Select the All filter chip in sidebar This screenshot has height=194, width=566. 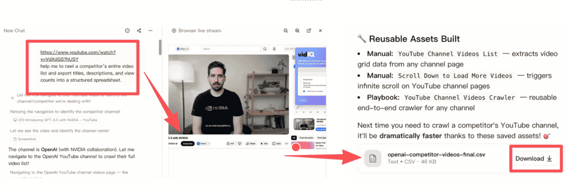coord(294,137)
